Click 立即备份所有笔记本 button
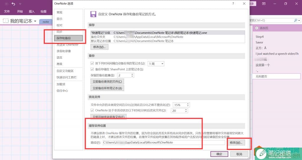The image size is (302, 160). [107, 88]
